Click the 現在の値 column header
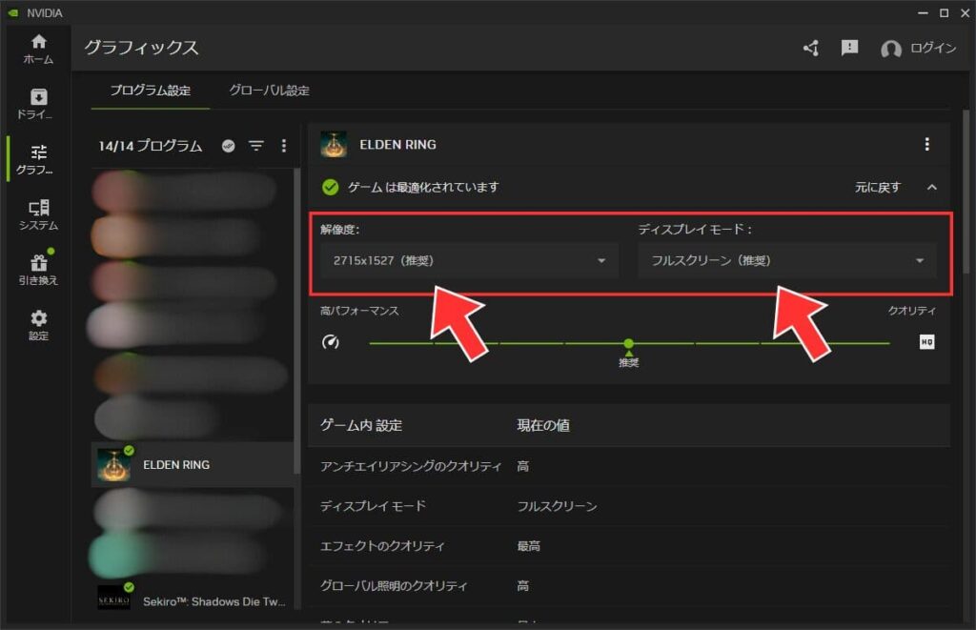976x630 pixels. [x=542, y=425]
